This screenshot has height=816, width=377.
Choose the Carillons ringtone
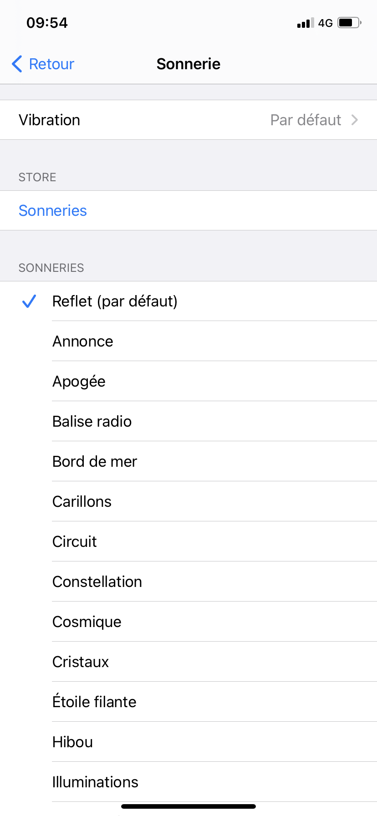coord(82,502)
